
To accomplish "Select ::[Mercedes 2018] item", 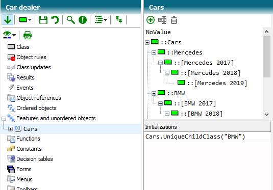I will tap(210, 73).
